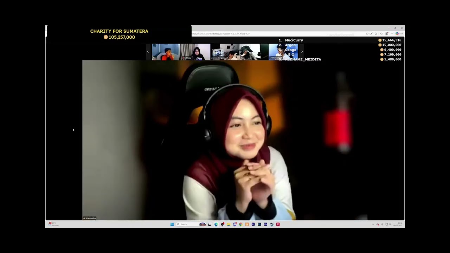Click the 105,257,000 charity total
Viewport: 450px width, 253px height.
[x=122, y=37]
